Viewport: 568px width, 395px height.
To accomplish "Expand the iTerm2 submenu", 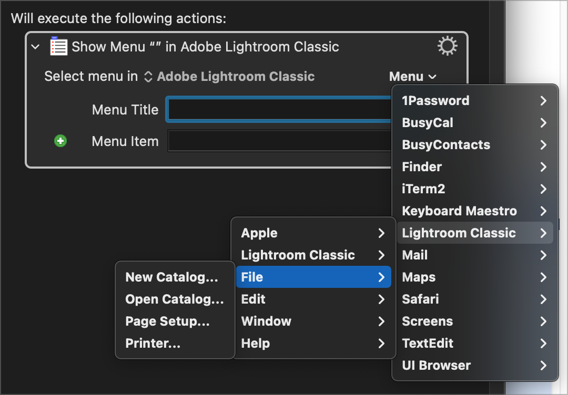I will click(x=475, y=189).
